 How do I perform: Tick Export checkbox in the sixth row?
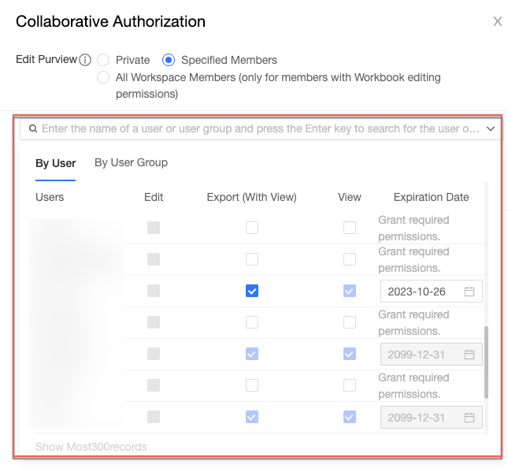pyautogui.click(x=252, y=385)
